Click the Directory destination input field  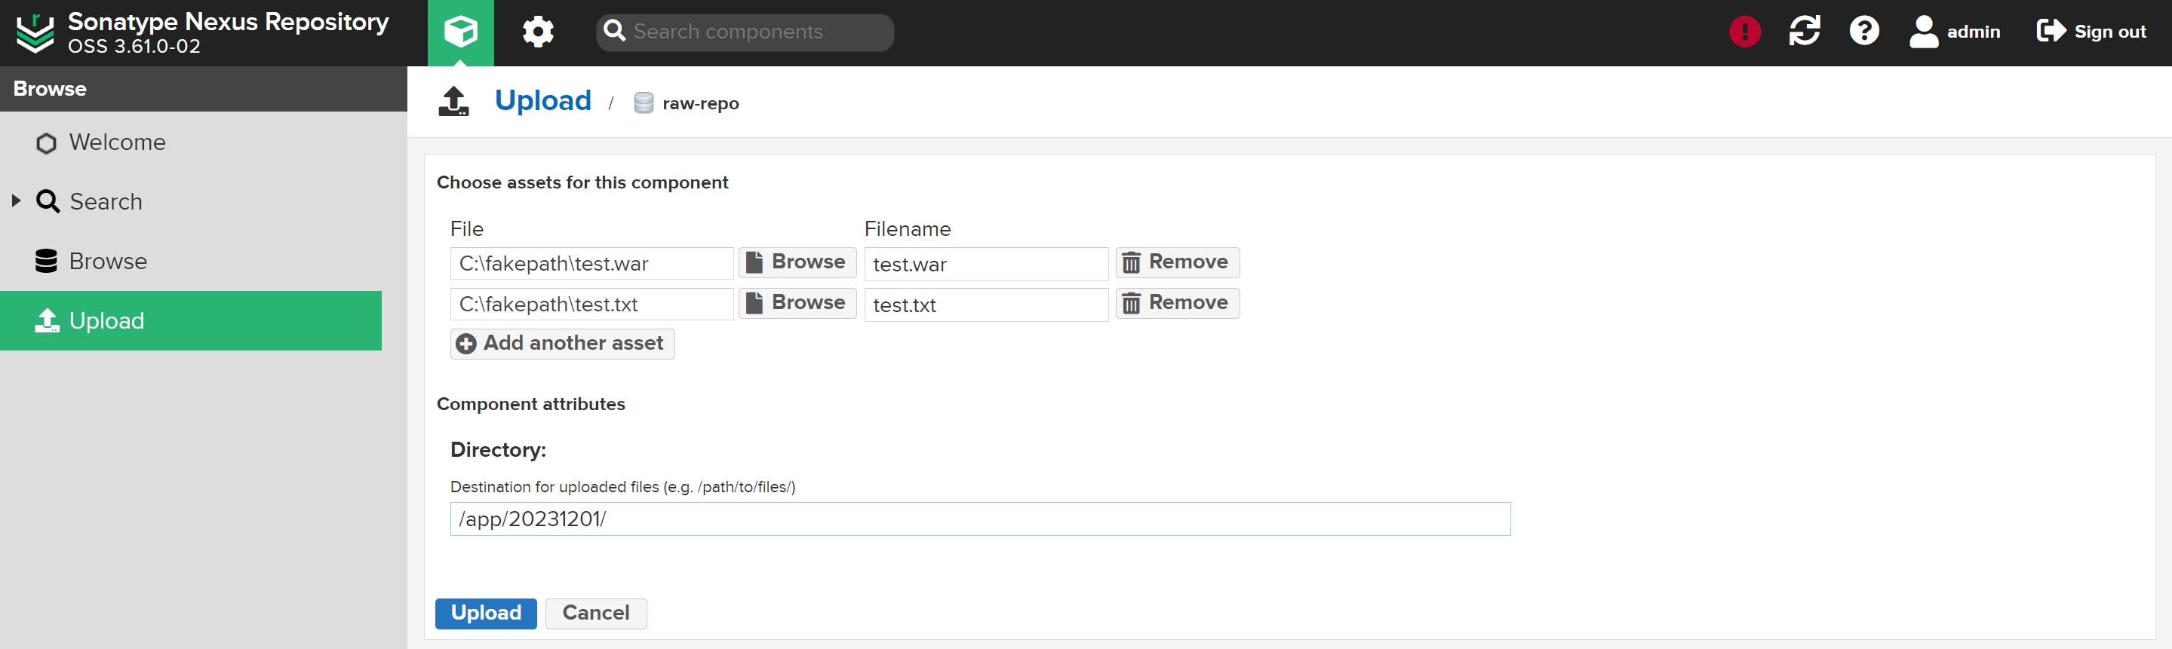click(979, 519)
